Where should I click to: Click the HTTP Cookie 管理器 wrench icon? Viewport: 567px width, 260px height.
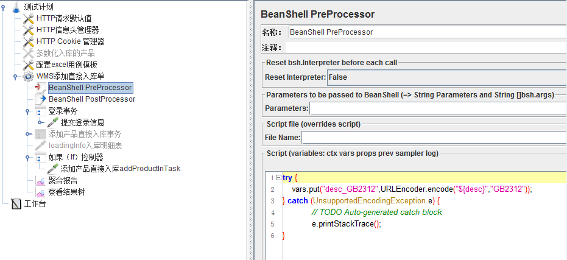[28, 41]
